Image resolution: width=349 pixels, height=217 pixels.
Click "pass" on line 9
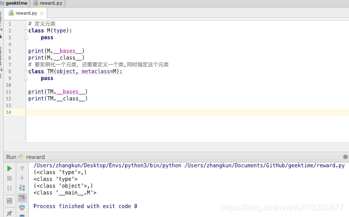click(x=47, y=78)
